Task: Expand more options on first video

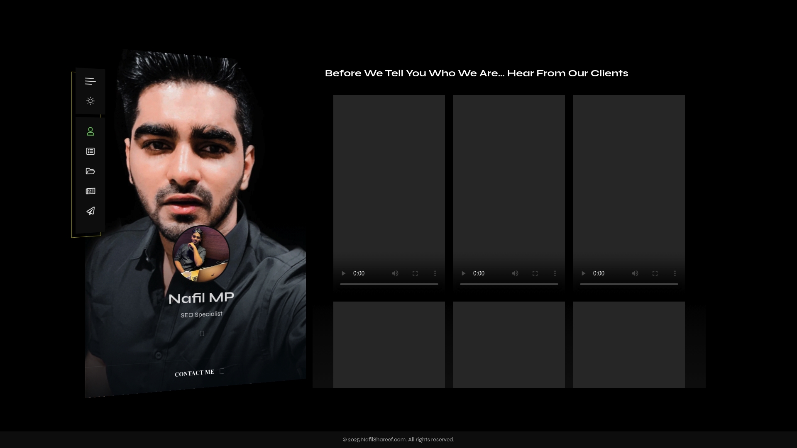Action: click(435, 273)
